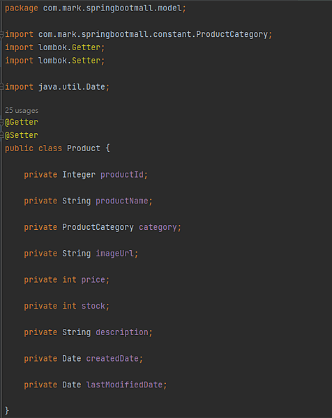Collapse fold marker beside java.util.Date import

click(x=2, y=87)
